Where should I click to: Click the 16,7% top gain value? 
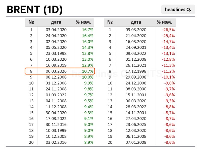coord(88,30)
